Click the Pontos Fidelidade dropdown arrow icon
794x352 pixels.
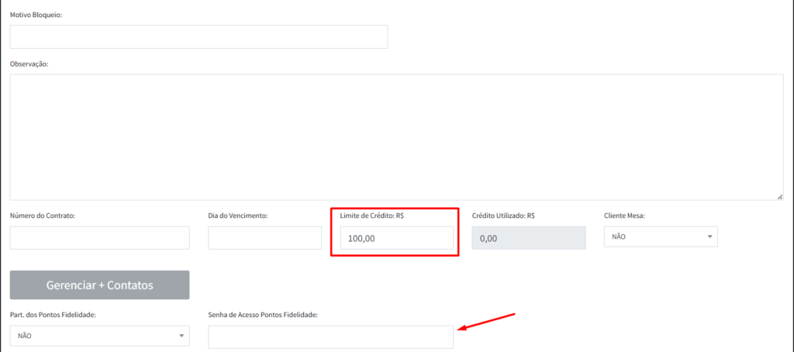coord(181,336)
